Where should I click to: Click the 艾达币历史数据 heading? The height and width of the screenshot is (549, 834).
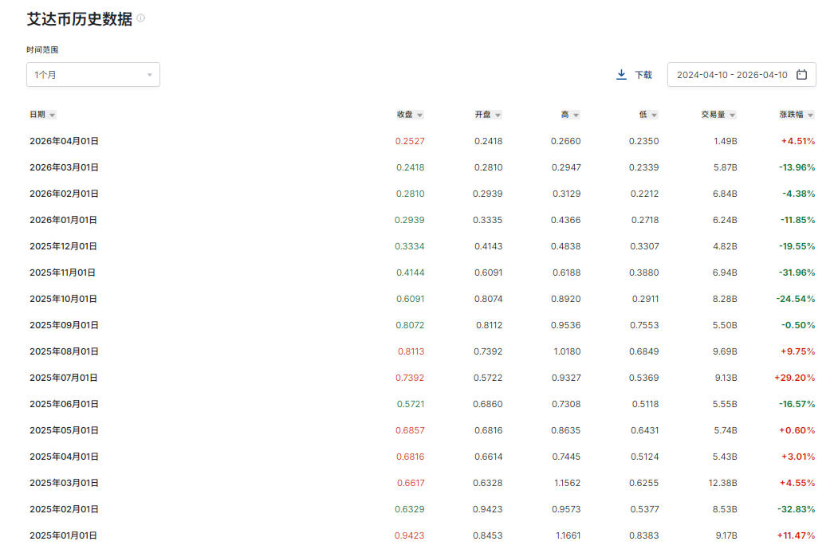pos(80,19)
